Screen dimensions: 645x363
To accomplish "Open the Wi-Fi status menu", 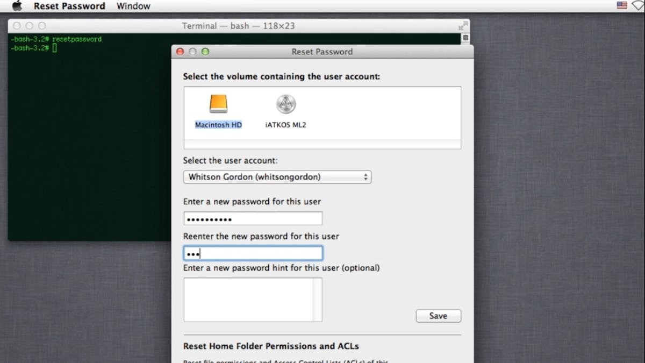I will (638, 5).
